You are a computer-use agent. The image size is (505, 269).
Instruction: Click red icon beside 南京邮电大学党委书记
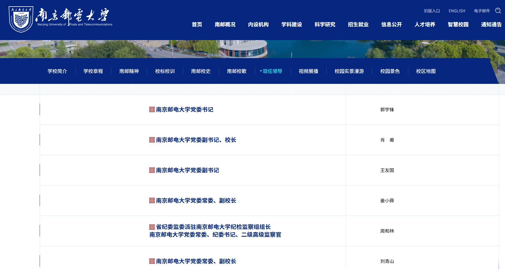pyautogui.click(x=152, y=110)
